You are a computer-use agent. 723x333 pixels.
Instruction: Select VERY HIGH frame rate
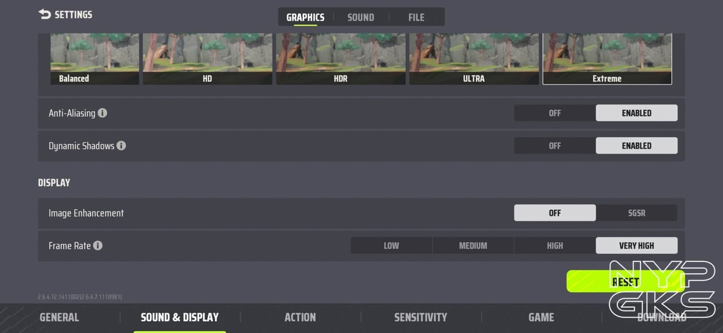coord(637,246)
